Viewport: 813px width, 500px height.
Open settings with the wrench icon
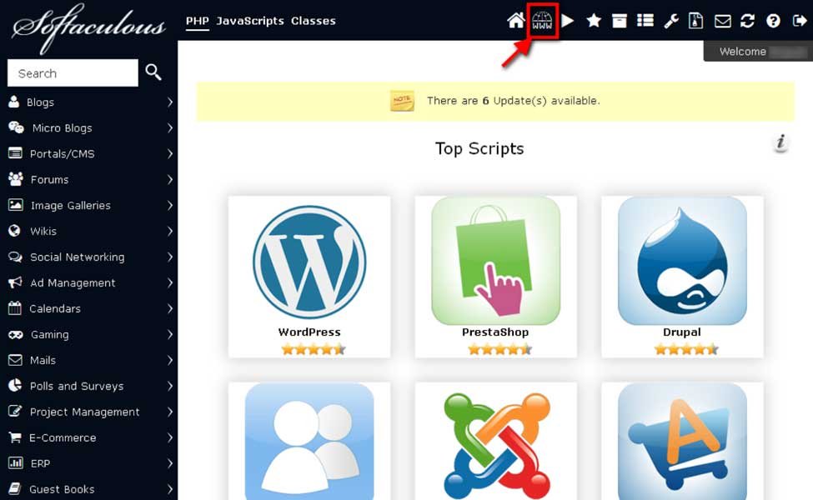tap(671, 21)
